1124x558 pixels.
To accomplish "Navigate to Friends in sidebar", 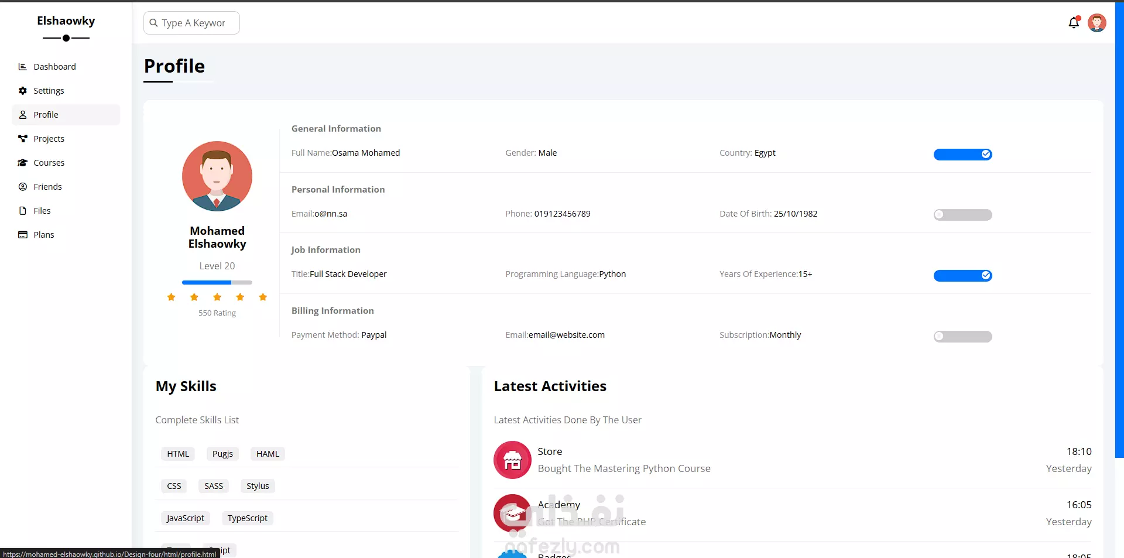I will (66, 187).
